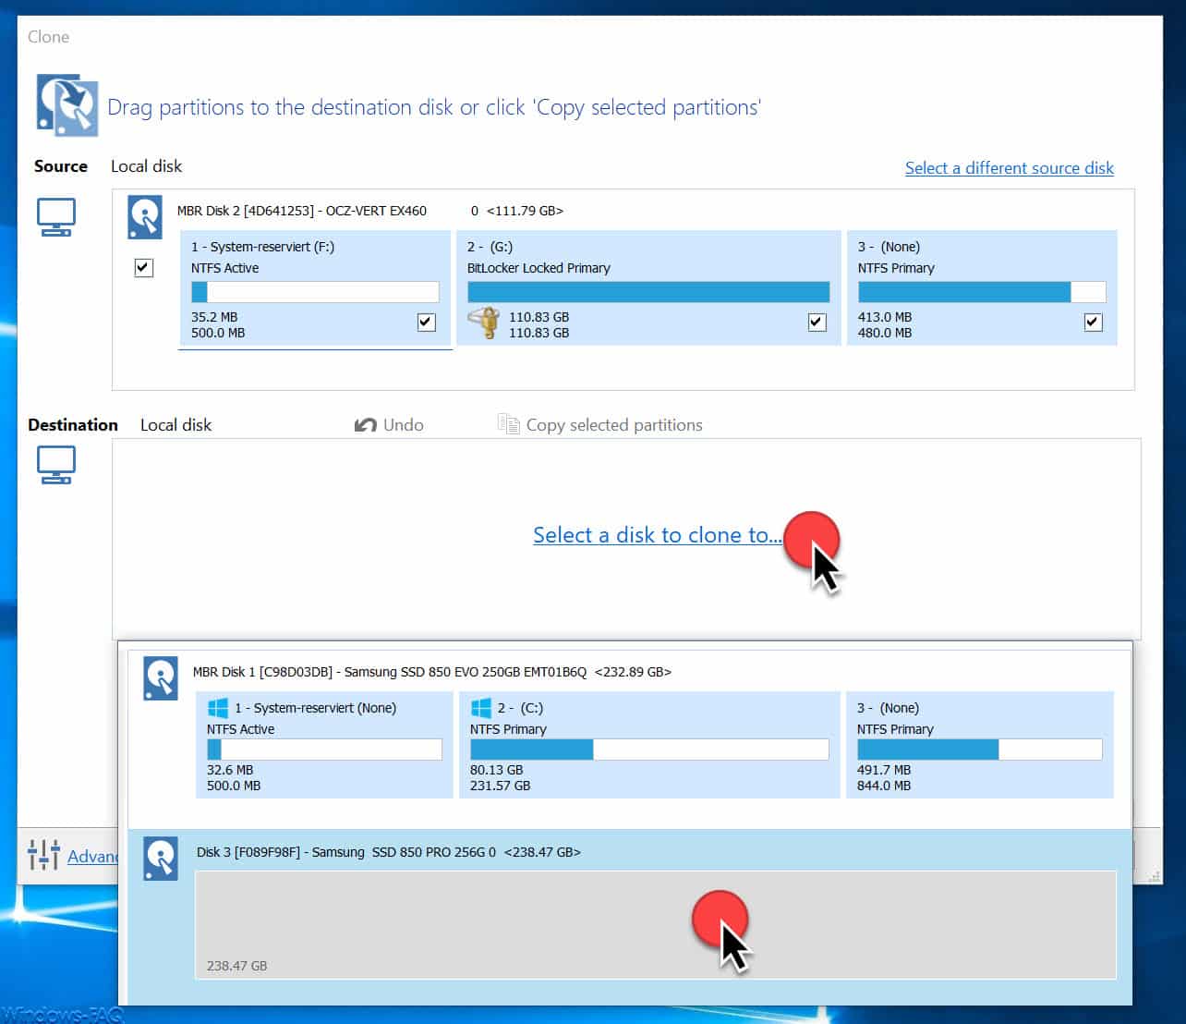Viewport: 1186px width, 1024px height.
Task: Click the Clone window title
Action: coord(48,37)
